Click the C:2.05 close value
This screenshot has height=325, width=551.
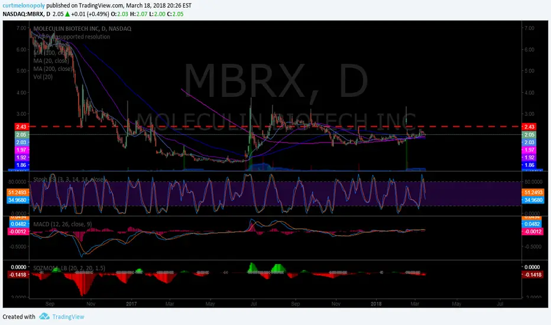(175, 14)
